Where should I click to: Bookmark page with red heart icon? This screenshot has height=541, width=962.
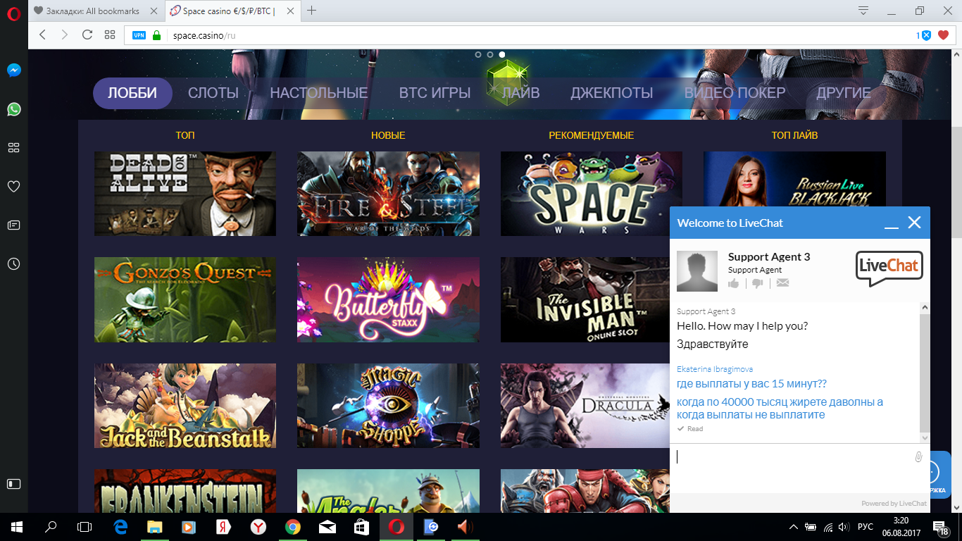(944, 35)
